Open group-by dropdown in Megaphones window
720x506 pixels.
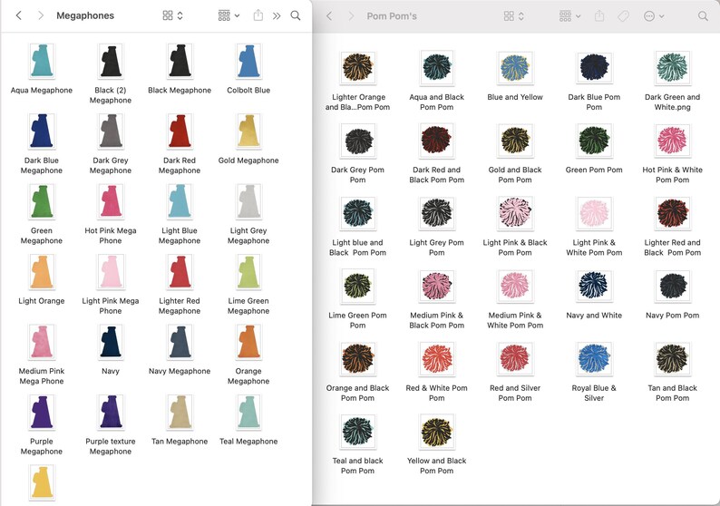[229, 15]
